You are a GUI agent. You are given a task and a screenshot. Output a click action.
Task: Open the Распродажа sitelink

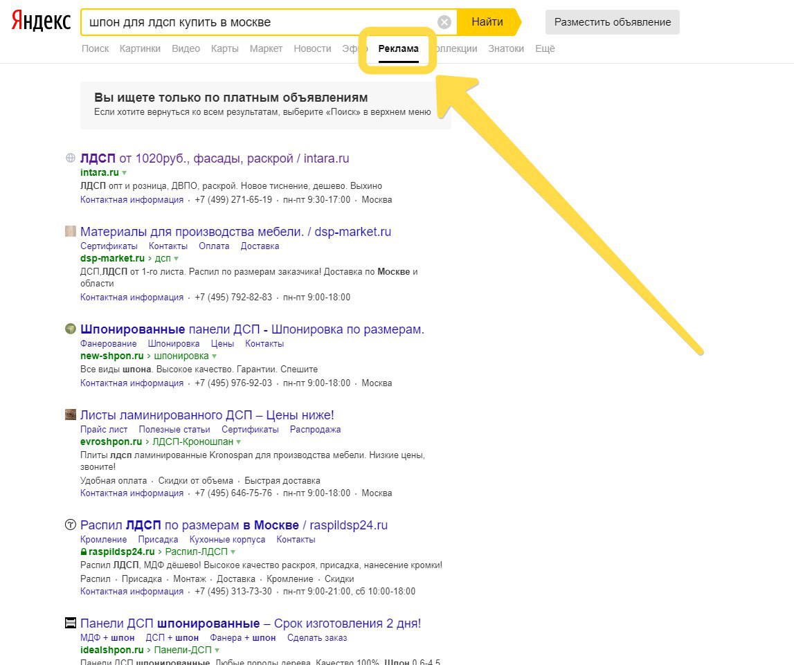click(315, 429)
